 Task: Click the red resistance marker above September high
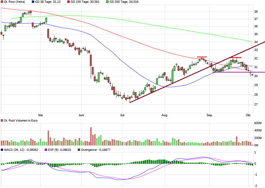coord(235,57)
